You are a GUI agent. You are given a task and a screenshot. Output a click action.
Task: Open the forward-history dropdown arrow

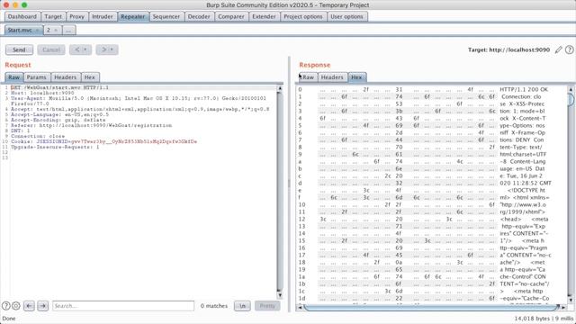pyautogui.click(x=112, y=49)
